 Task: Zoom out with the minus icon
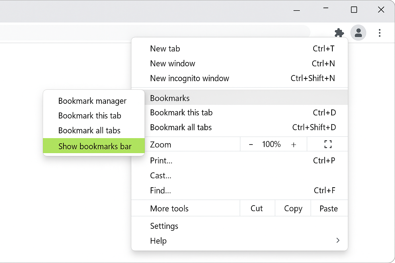(x=251, y=144)
